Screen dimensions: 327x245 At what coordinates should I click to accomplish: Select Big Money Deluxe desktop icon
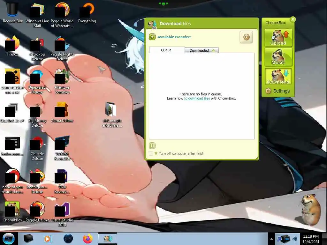click(x=37, y=114)
